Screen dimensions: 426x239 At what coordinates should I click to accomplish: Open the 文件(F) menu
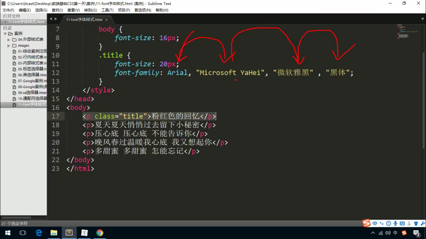[8, 10]
